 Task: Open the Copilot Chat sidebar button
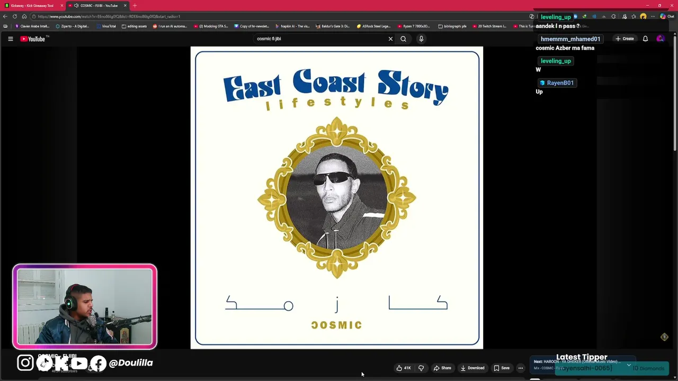point(666,16)
